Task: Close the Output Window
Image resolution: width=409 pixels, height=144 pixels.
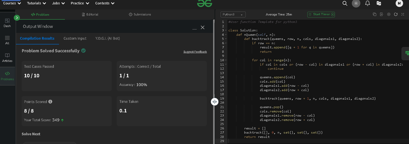Action: [x=202, y=27]
